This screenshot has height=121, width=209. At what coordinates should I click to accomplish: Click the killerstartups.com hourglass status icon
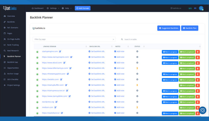click(x=137, y=68)
